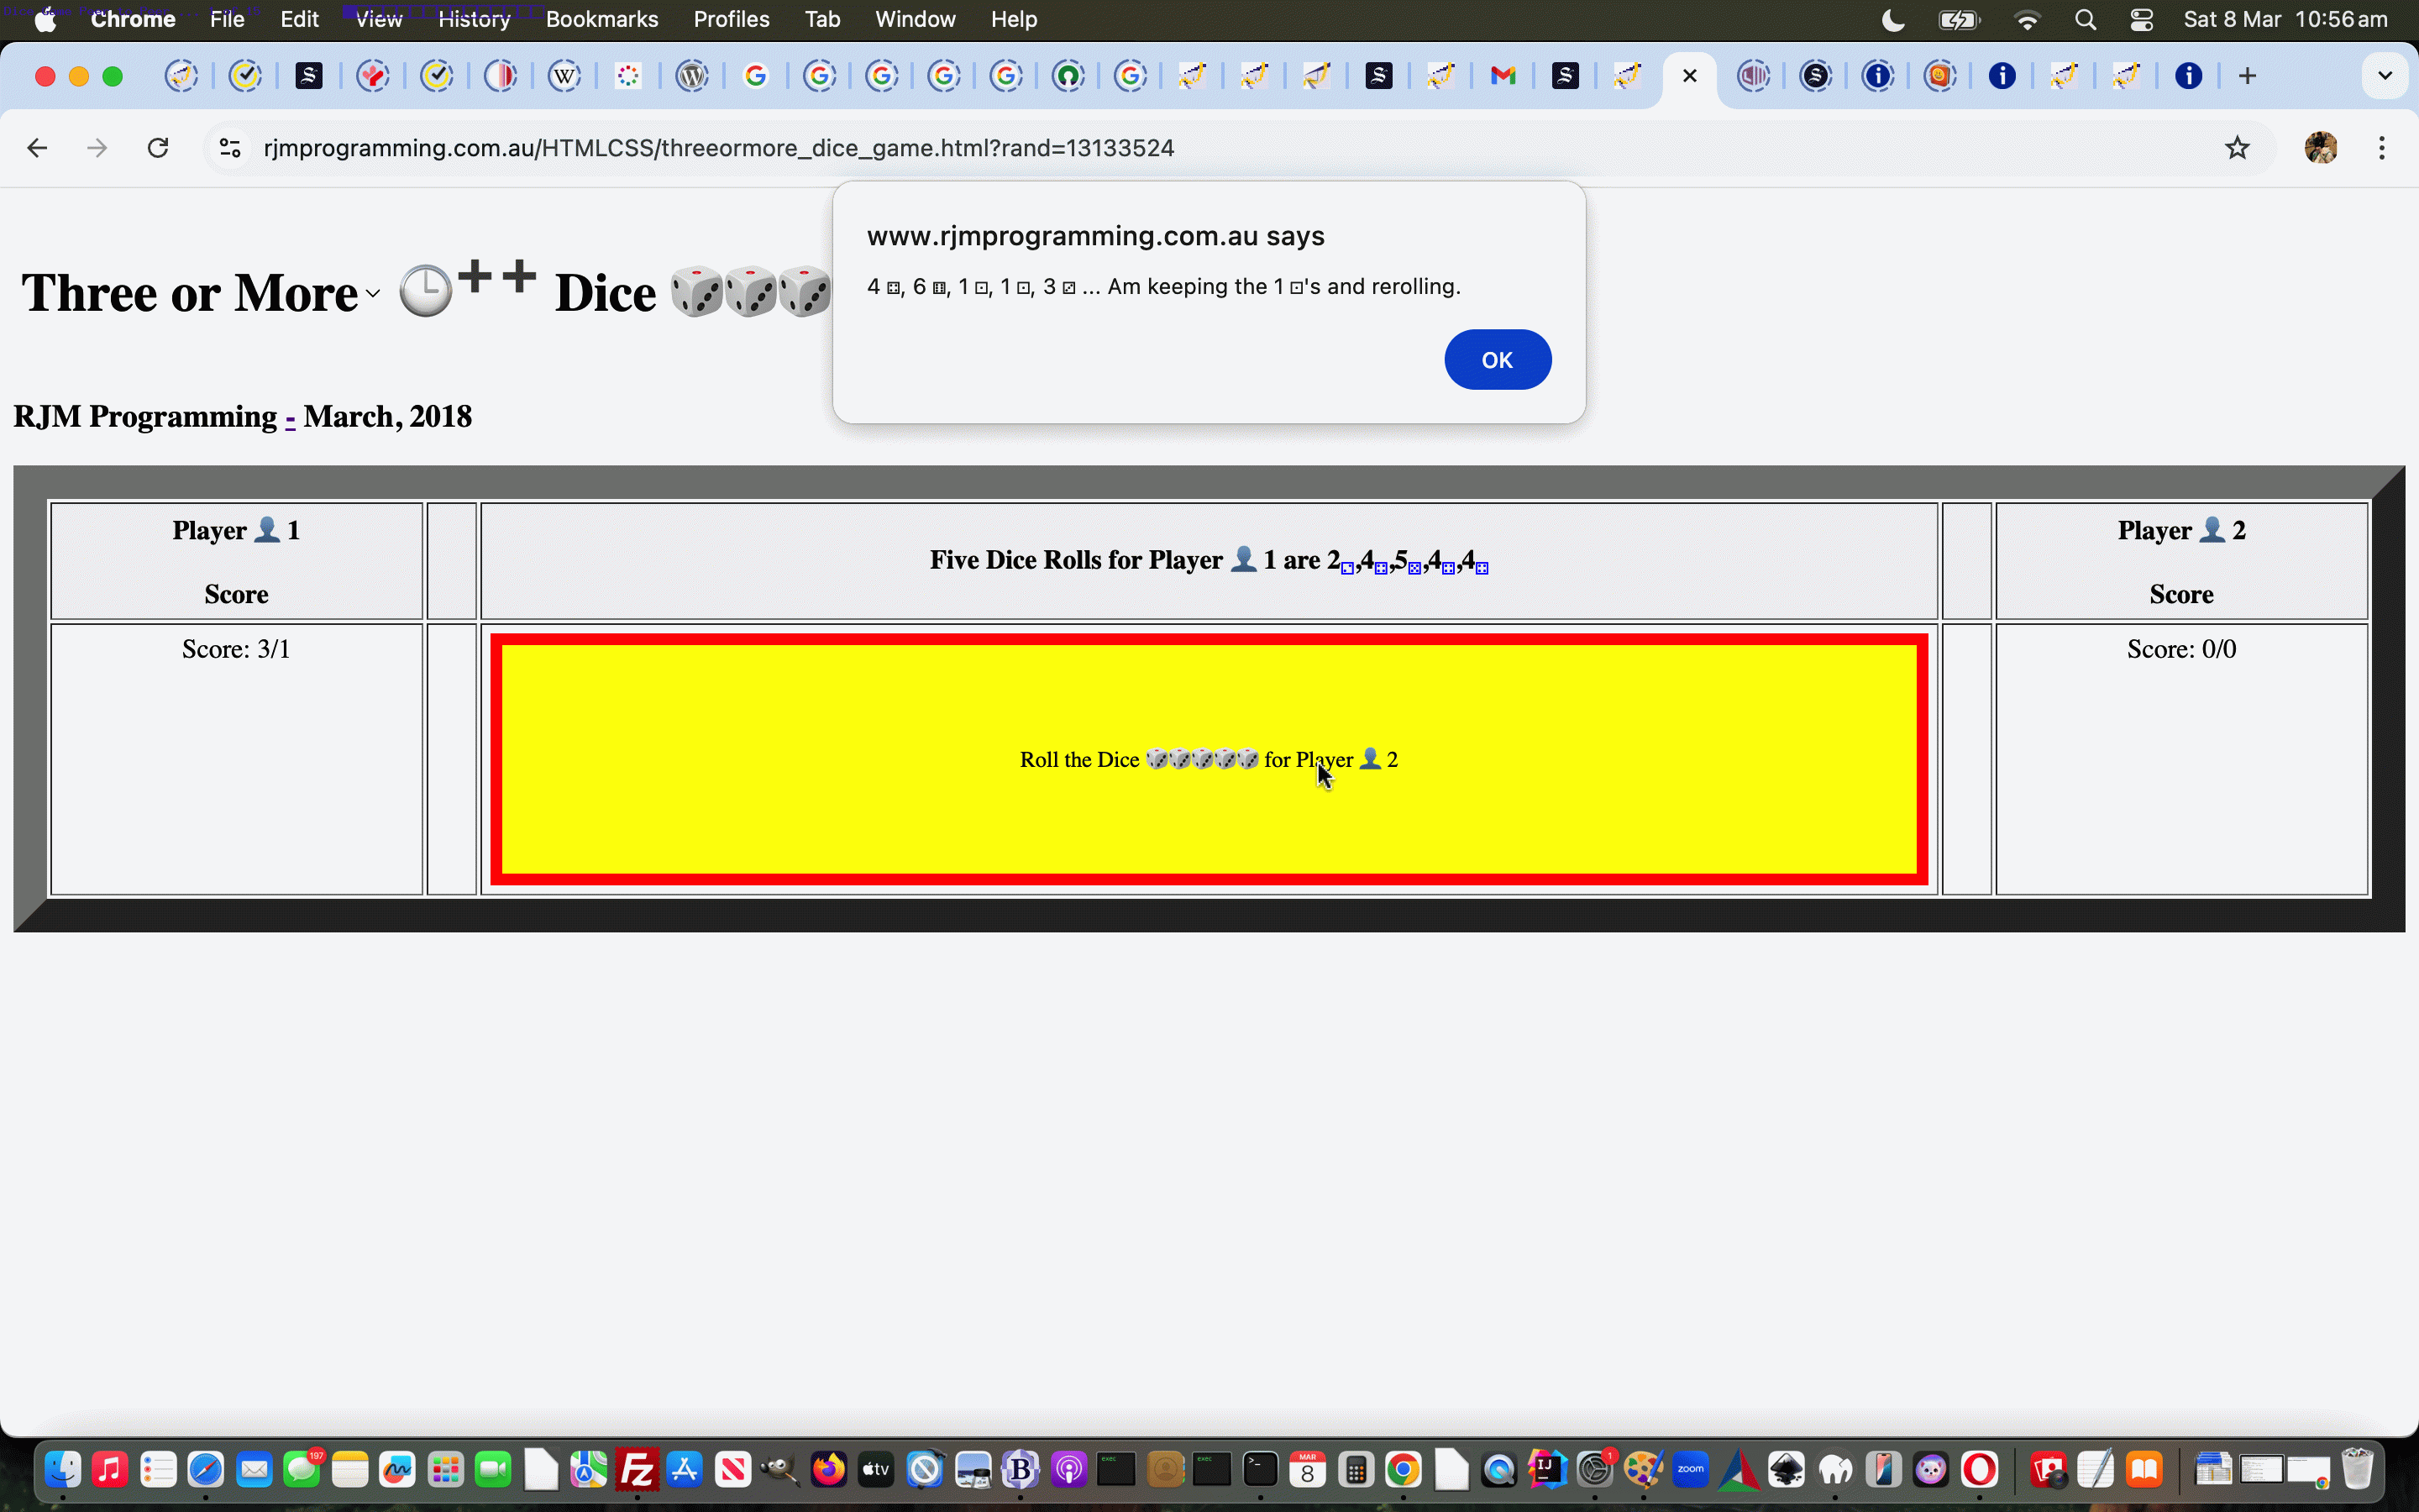
Task: Switch to the Gmail tab
Action: click(1503, 76)
